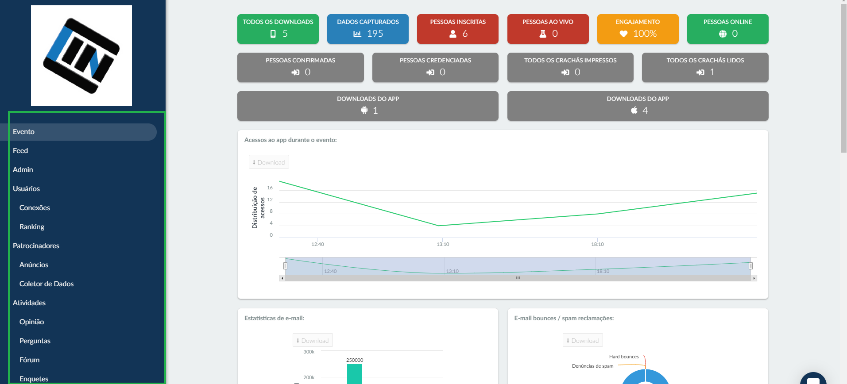Click the 'E-mail bounces / spam reclamações:' heading
This screenshot has height=384, width=847.
pos(564,318)
